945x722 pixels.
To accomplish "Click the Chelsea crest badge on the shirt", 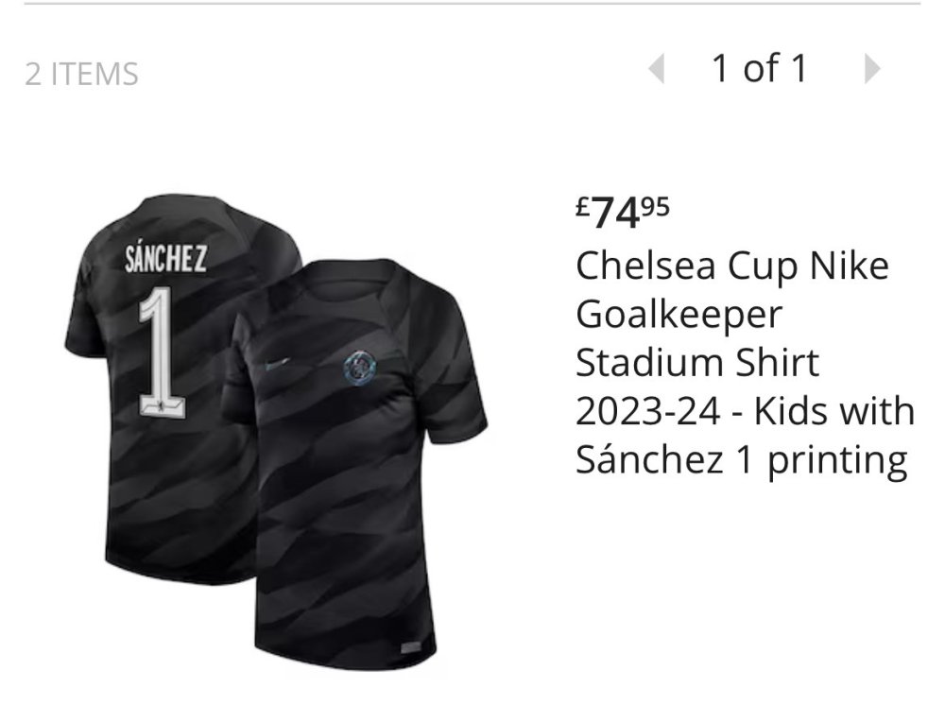I will pos(360,369).
